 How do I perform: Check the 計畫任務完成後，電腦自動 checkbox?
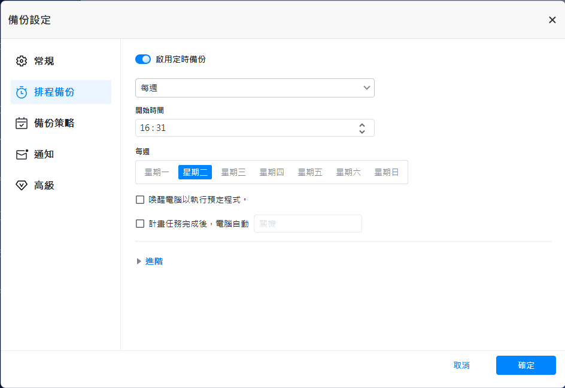pos(140,224)
